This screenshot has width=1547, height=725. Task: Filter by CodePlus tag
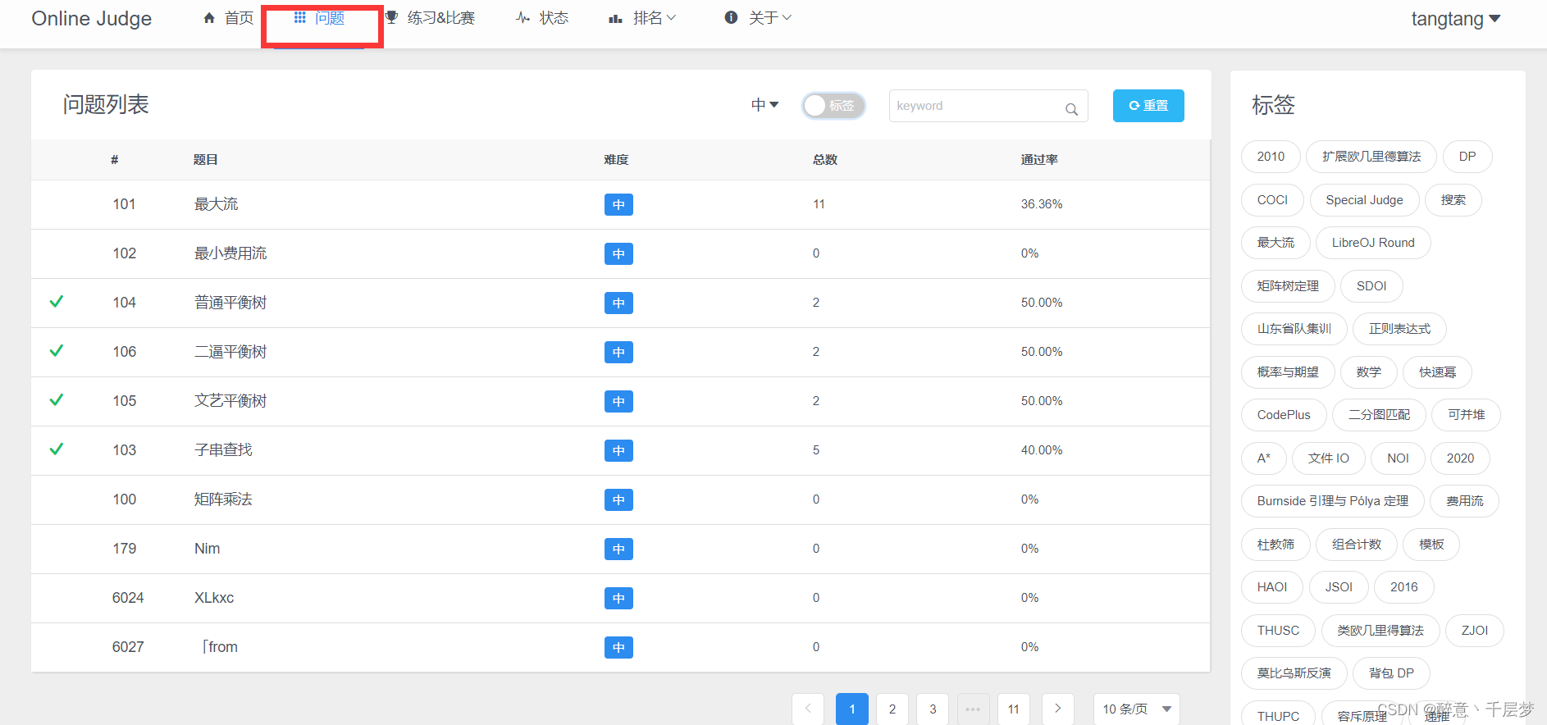tap(1284, 415)
